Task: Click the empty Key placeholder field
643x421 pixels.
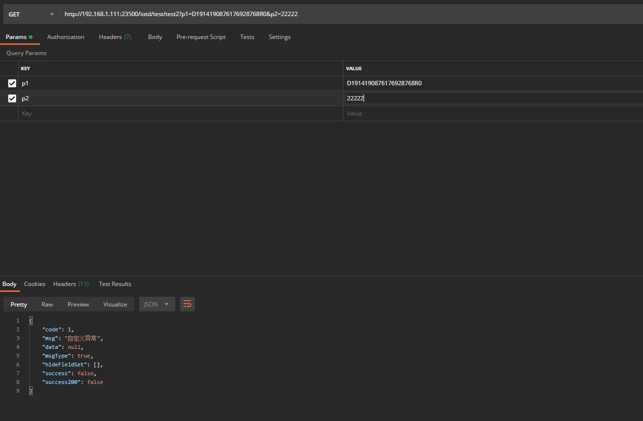Action: [180, 114]
